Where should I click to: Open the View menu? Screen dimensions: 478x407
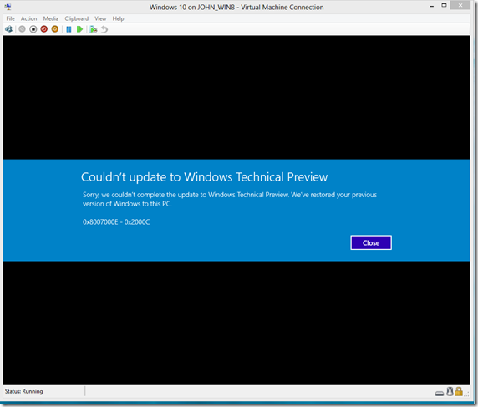click(x=100, y=18)
